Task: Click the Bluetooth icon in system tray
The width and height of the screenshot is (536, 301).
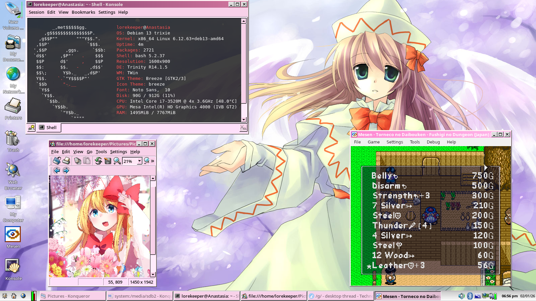Action: (470, 296)
